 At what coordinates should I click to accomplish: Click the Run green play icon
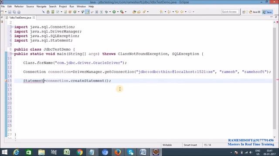point(114,12)
